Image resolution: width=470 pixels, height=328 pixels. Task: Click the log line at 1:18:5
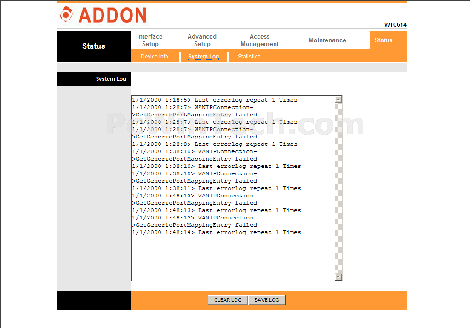click(215, 100)
